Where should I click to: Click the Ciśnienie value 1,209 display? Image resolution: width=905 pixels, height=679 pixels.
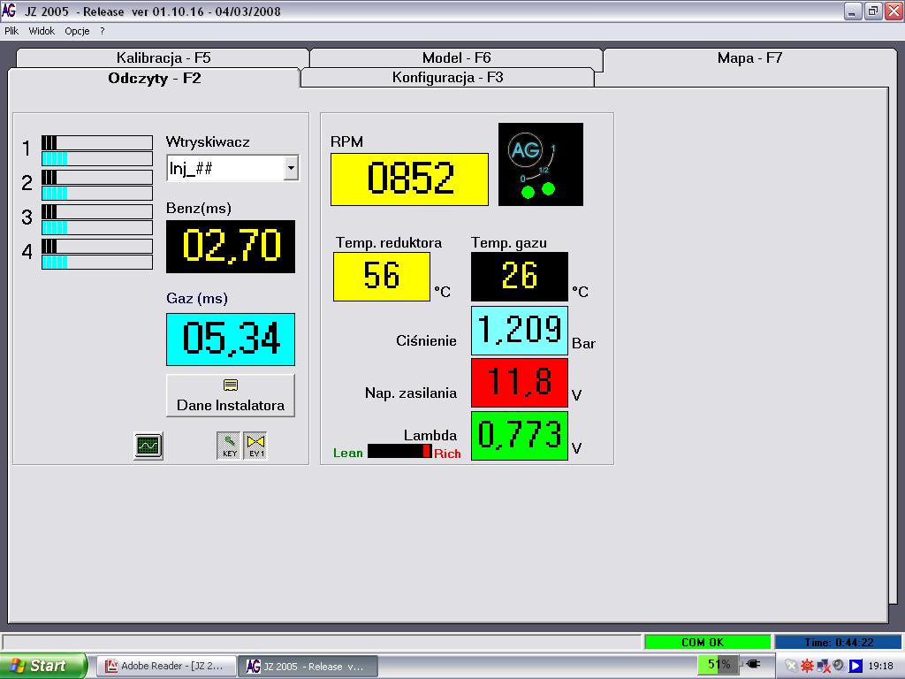pos(520,331)
